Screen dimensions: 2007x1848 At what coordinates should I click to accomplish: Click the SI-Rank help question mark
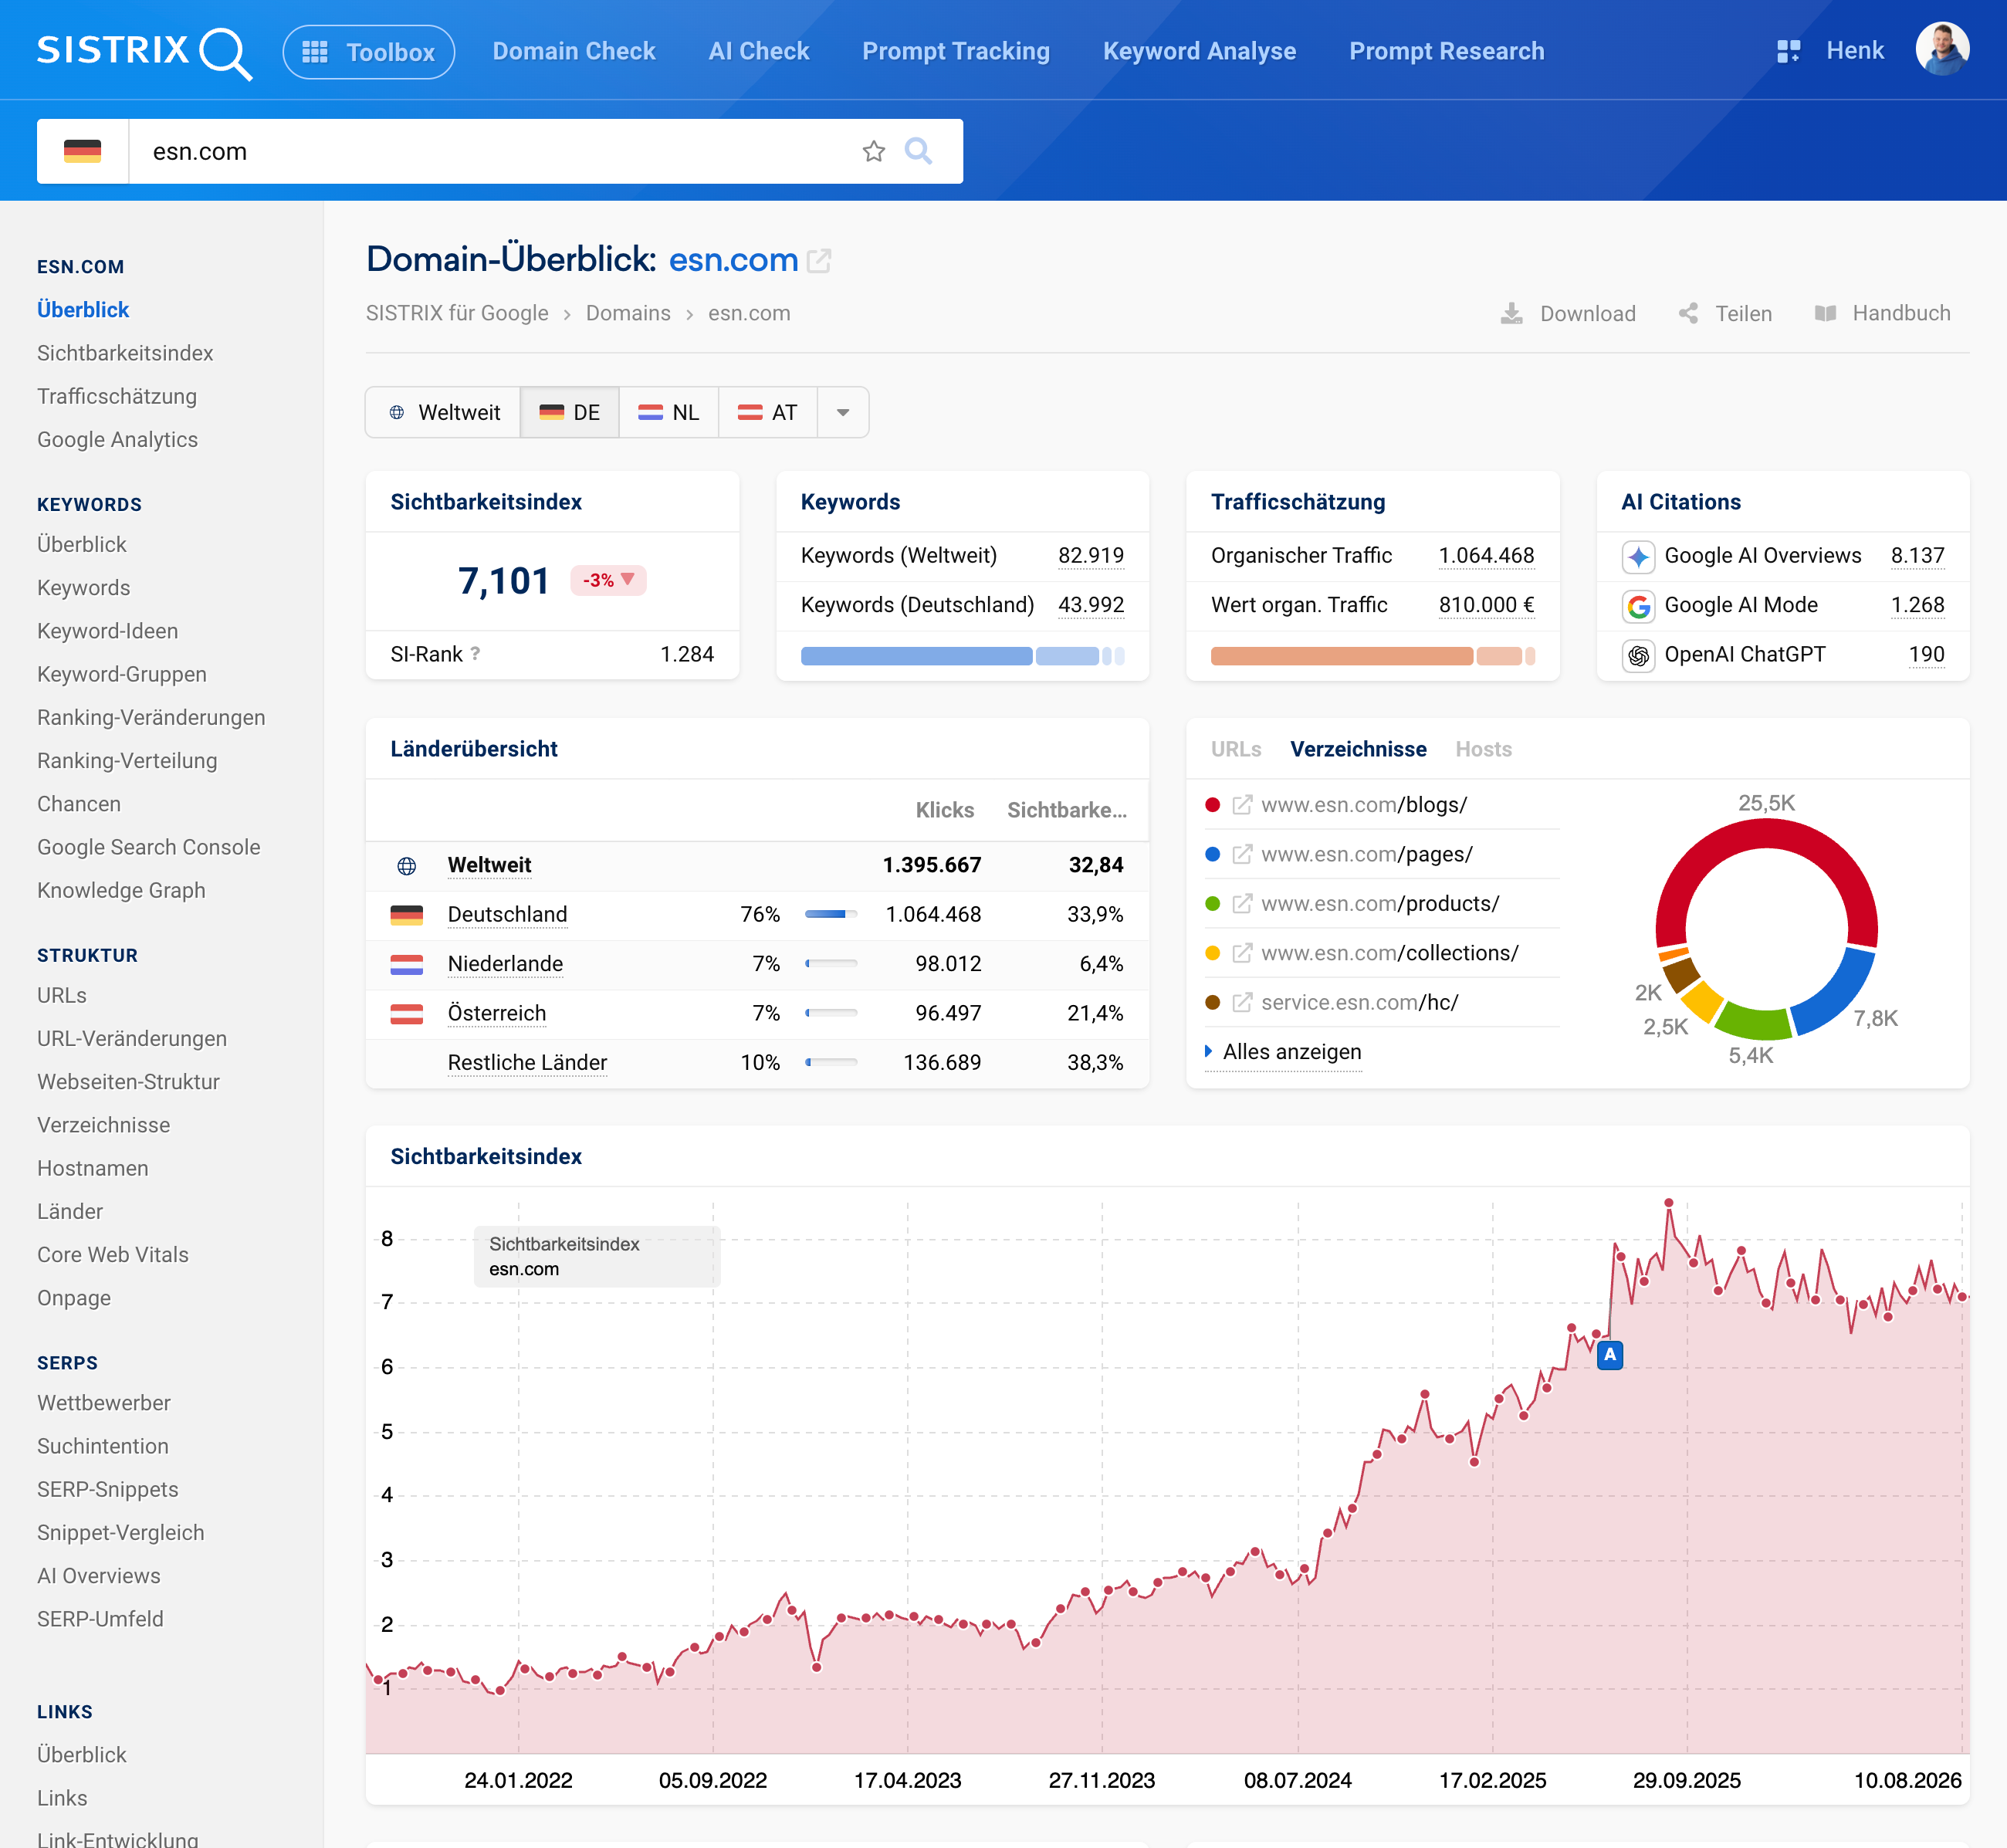click(475, 653)
